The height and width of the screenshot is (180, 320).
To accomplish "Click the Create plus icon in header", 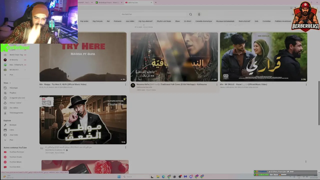I will pos(293,14).
